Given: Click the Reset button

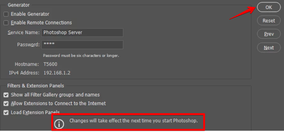Looking at the screenshot, I should pos(269,21).
